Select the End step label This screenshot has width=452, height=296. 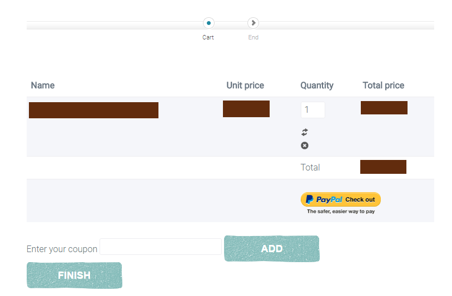(x=254, y=38)
